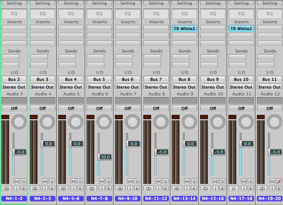Open TR White2 plugin on Audio 9 strip
This screenshot has height=205, width=283.
185,29
